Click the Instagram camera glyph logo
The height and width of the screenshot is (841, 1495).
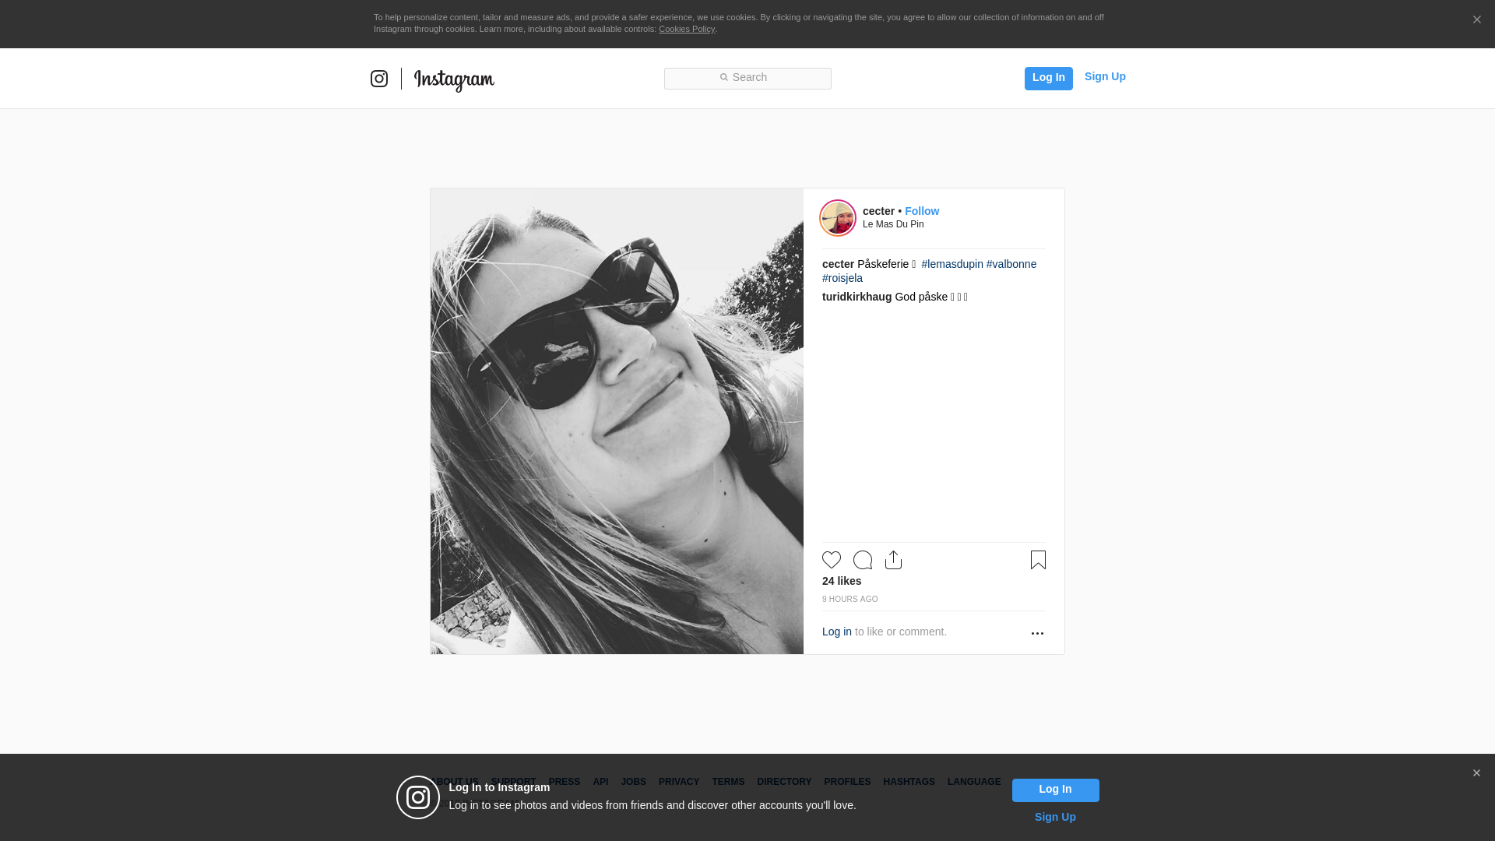[379, 79]
